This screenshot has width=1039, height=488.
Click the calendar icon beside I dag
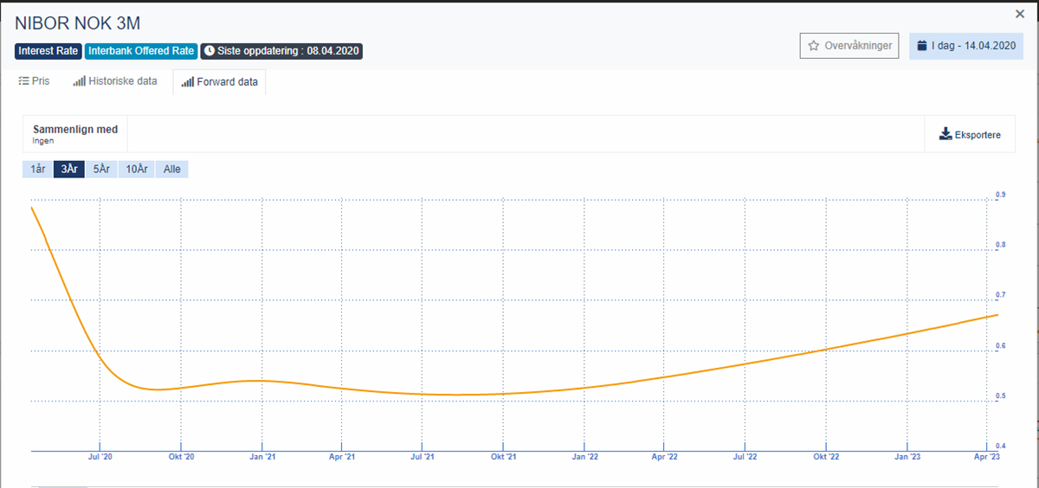coord(922,46)
